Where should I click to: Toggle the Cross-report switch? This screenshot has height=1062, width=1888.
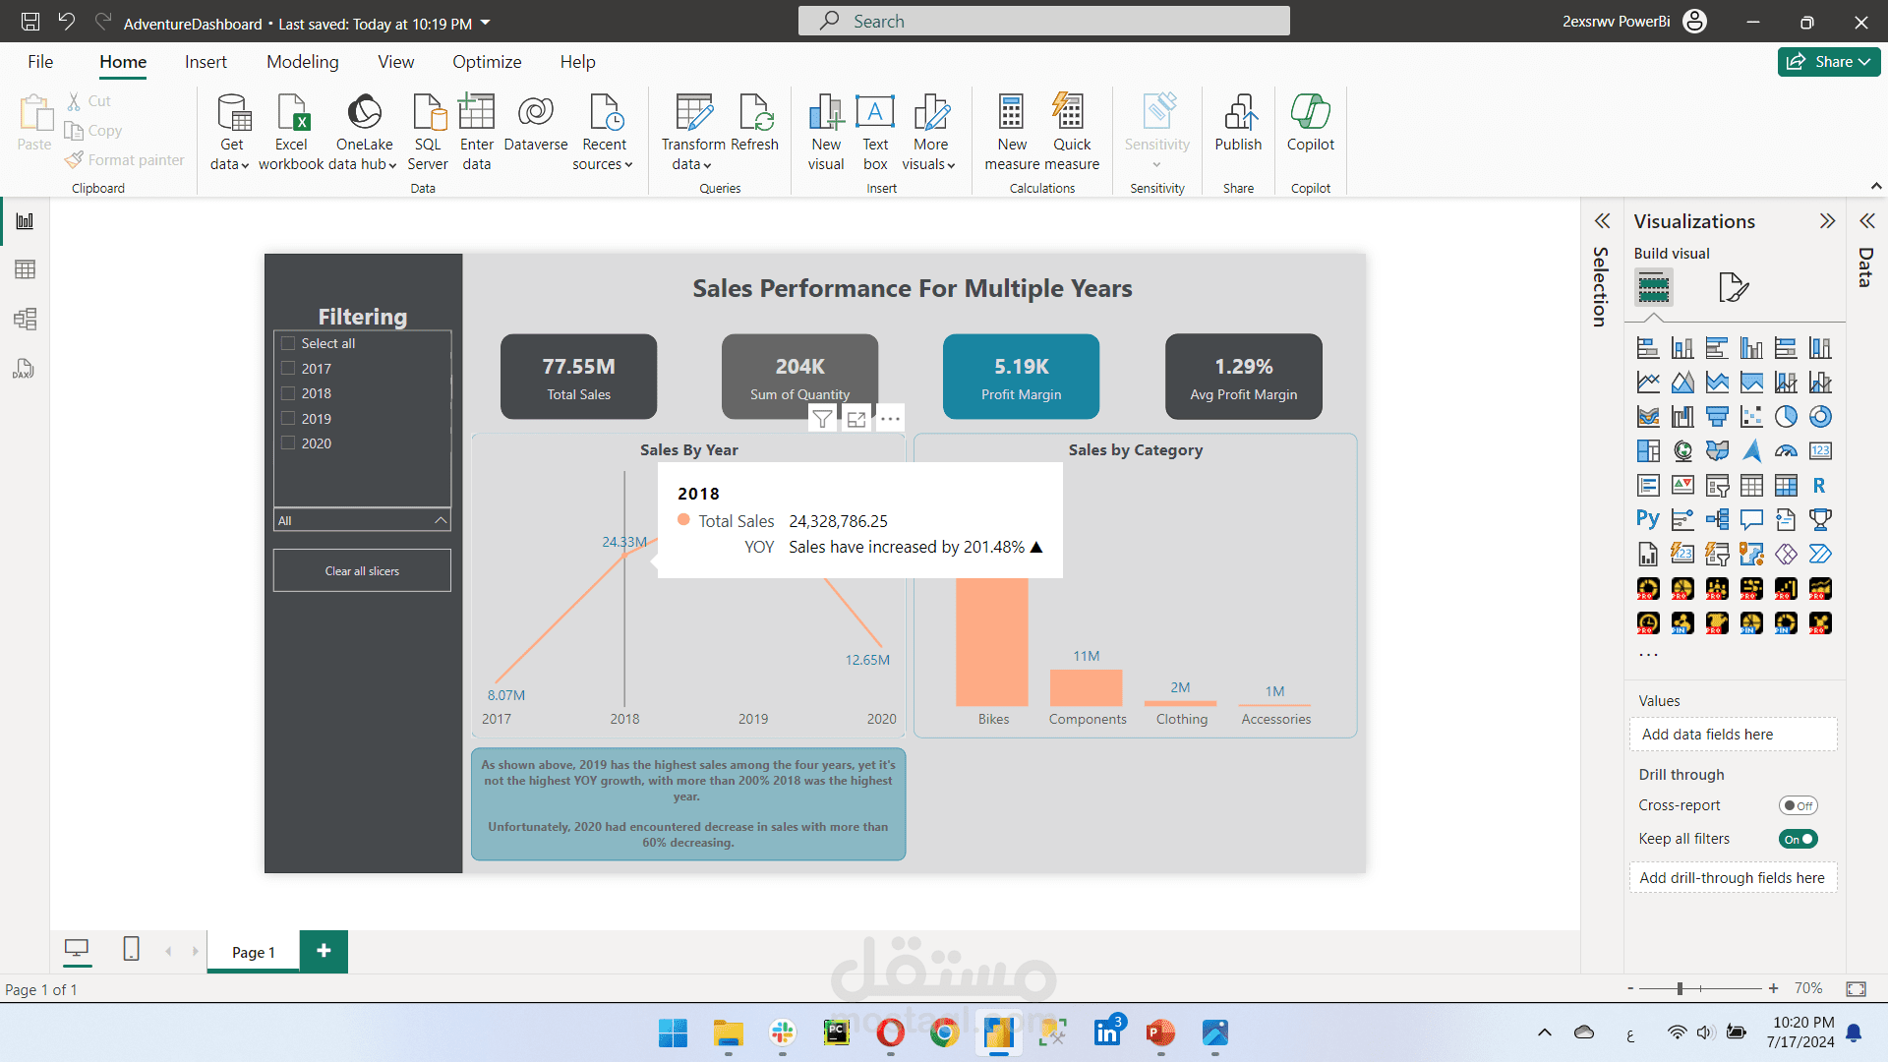pos(1798,805)
